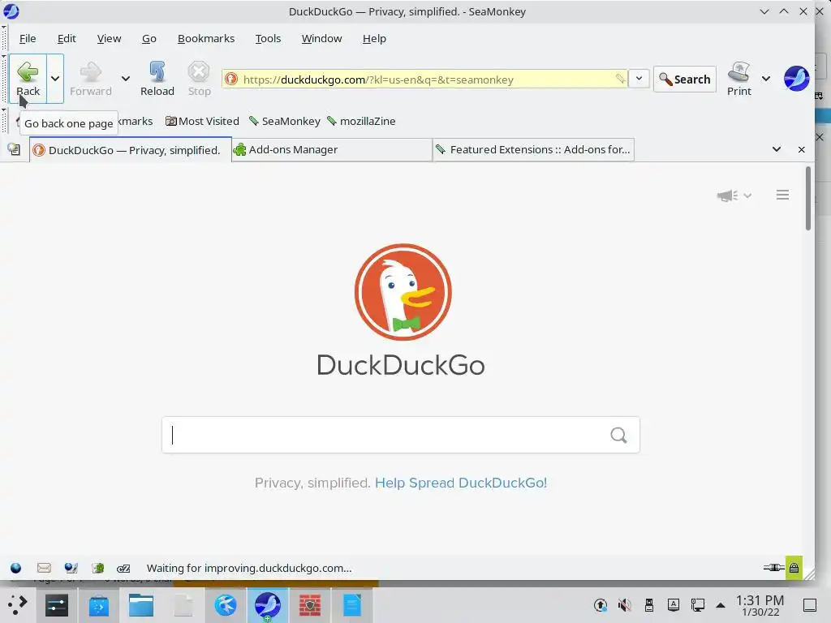Open the mozillaZine bookmark
Screen dimensions: 831x623
point(361,122)
